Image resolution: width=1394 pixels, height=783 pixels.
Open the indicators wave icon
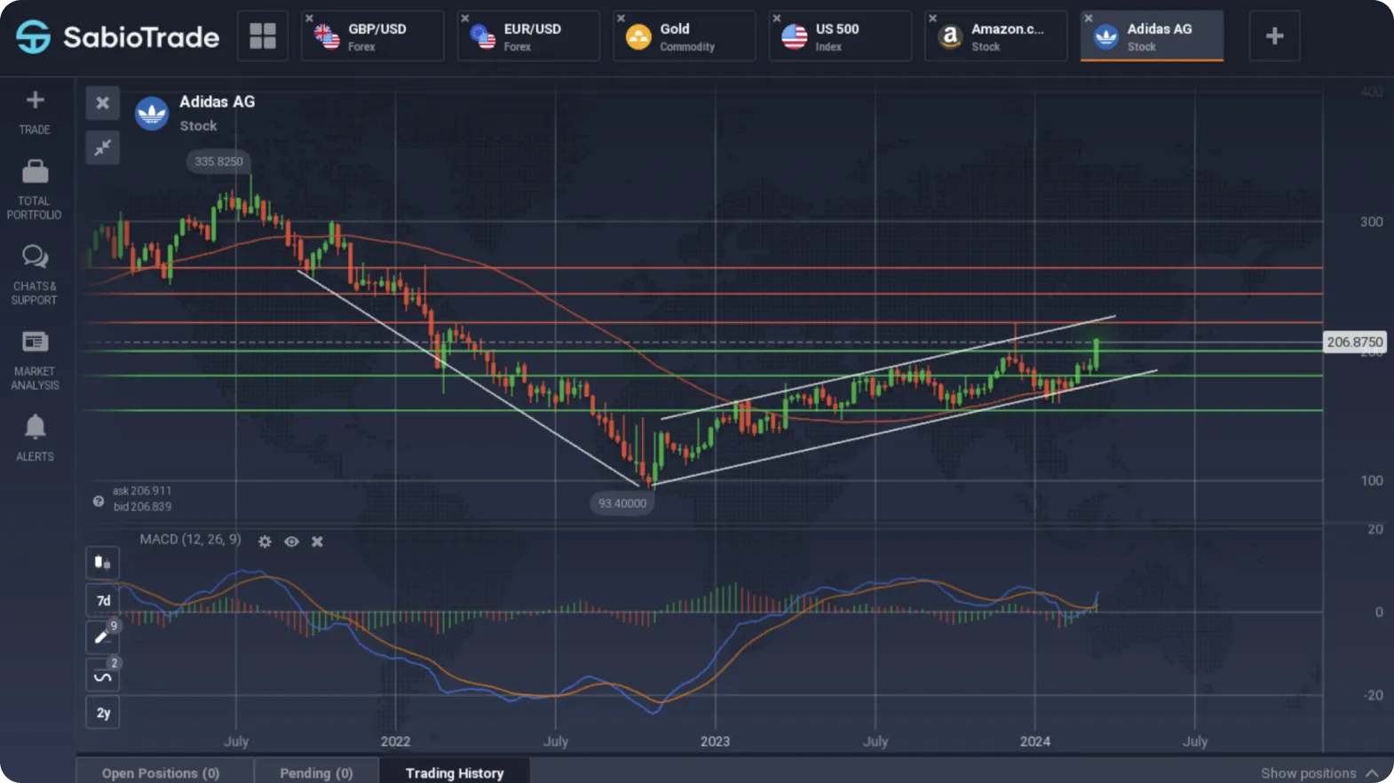102,676
